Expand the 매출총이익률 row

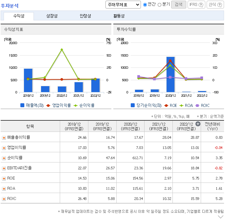coord(4,138)
